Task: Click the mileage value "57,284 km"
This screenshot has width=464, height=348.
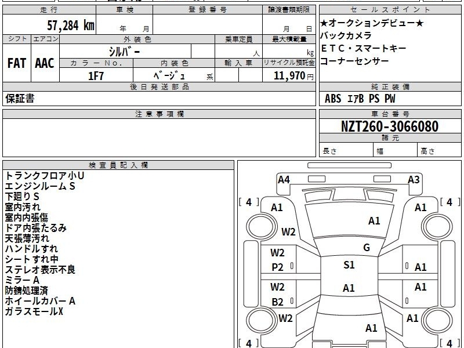Action: tap(71, 25)
